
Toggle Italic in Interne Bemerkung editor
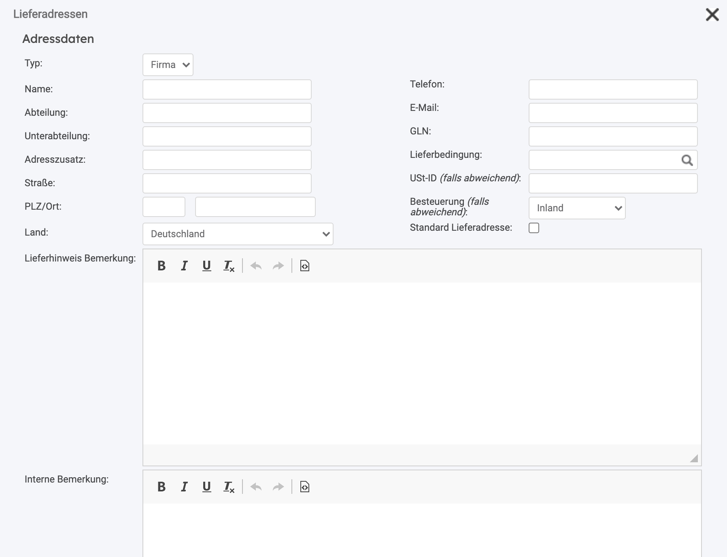pyautogui.click(x=184, y=487)
